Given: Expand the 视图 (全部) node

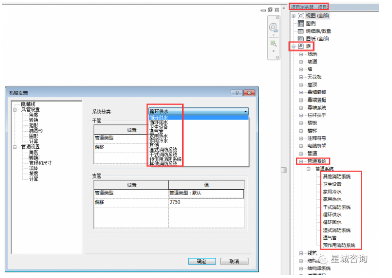Looking at the screenshot, I should [x=294, y=16].
